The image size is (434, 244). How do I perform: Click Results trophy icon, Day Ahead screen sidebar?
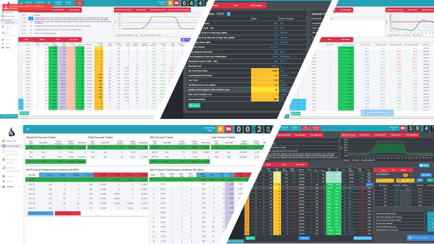[3, 43]
